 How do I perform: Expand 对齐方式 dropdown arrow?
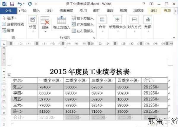[x=135, y=31]
